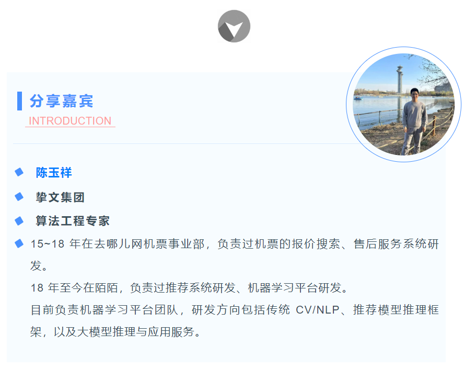The image size is (475, 379).
Task: Click the speaker name 陈玉祥
Action: pos(54,173)
